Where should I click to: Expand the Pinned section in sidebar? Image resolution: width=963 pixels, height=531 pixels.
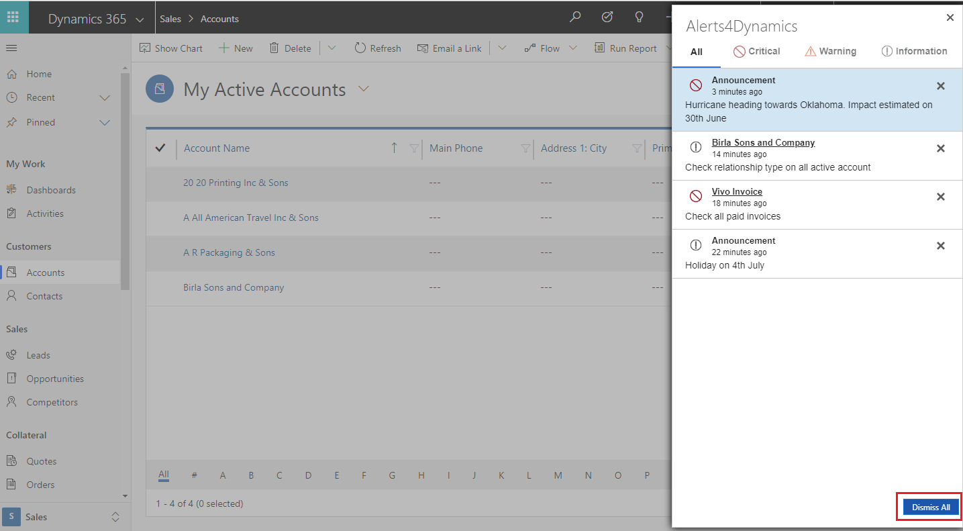[x=105, y=123]
